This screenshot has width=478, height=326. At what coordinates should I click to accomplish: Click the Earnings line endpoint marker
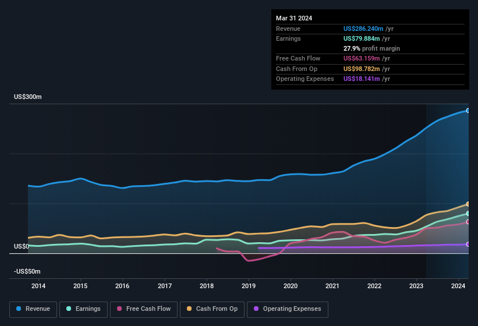point(468,214)
